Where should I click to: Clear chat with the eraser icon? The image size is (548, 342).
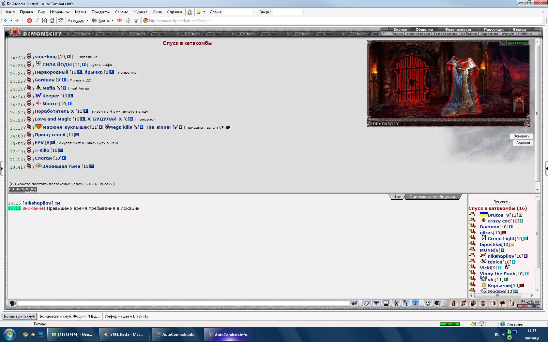pyautogui.click(x=367, y=303)
